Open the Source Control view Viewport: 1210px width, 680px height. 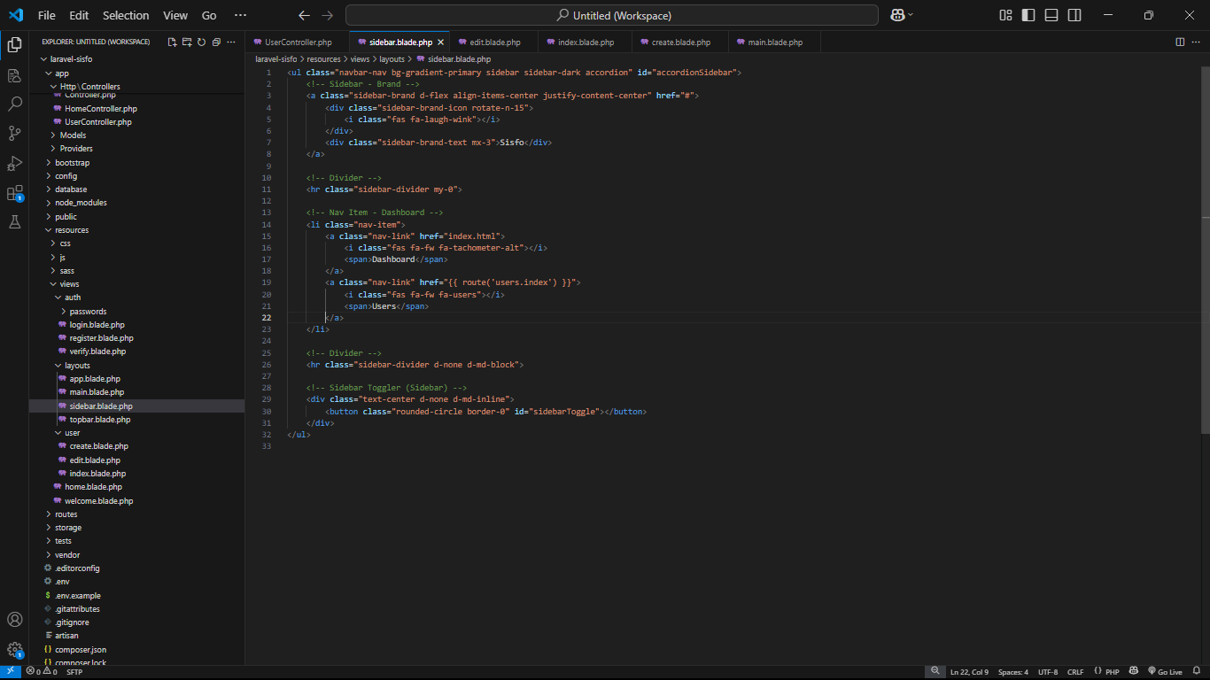tap(14, 134)
